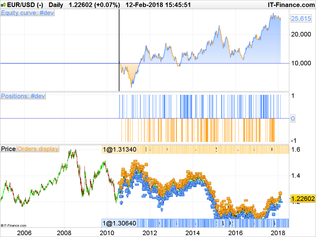Click the candlestick icon beside EUR/USD
The height and width of the screenshot is (237, 316).
coord(3,5)
